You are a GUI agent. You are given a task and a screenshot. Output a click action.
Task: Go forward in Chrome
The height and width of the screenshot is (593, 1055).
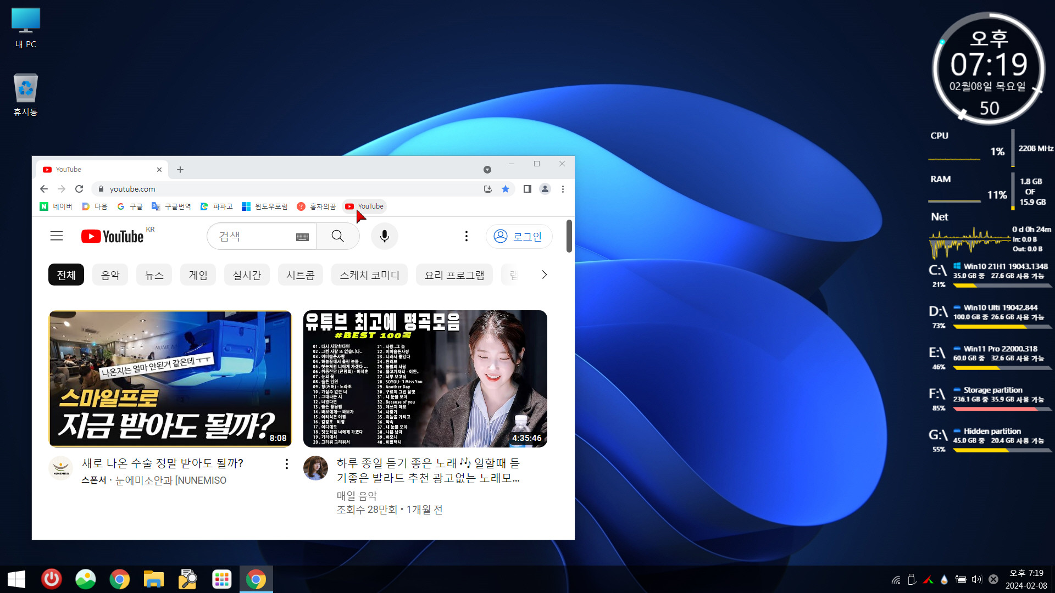click(62, 189)
